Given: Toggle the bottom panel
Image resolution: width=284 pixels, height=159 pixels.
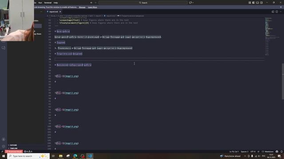Looking at the screenshot, I should [257, 3].
